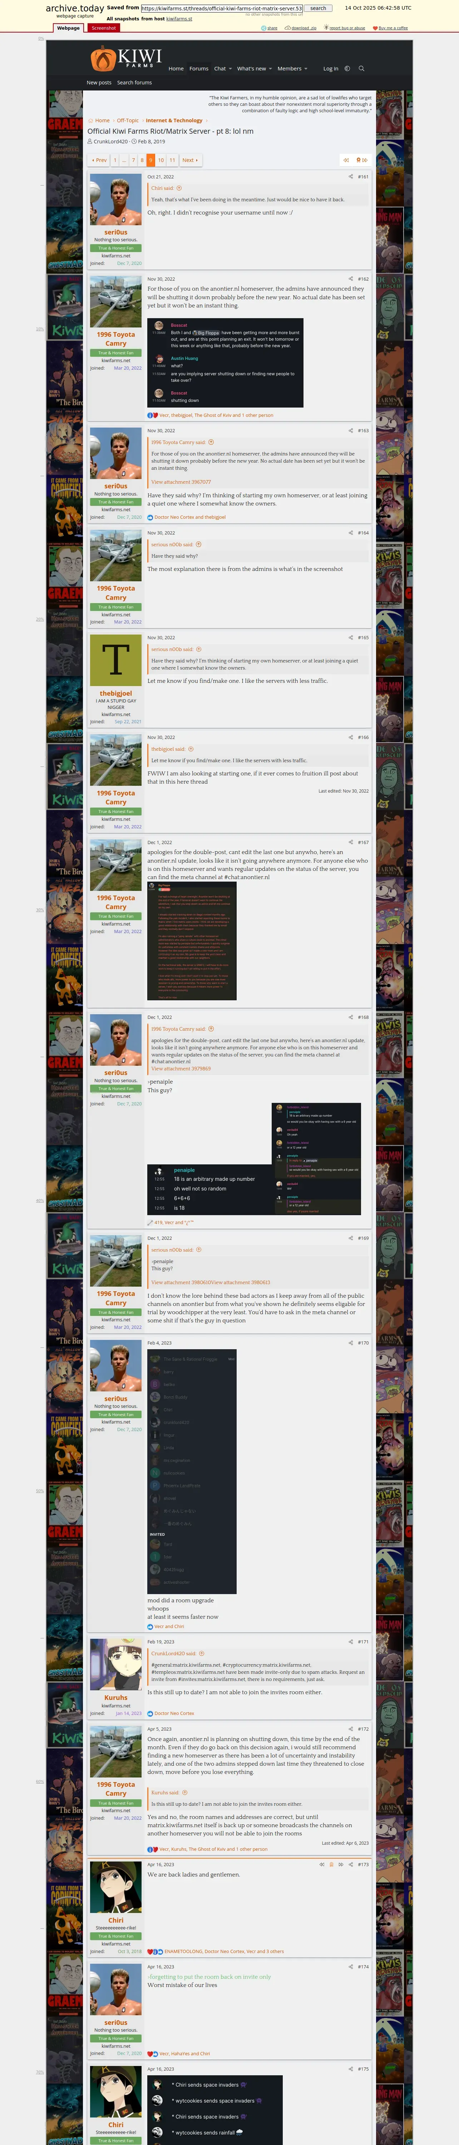459x2145 pixels.
Task: View reactions list under post #162
Action: (216, 415)
